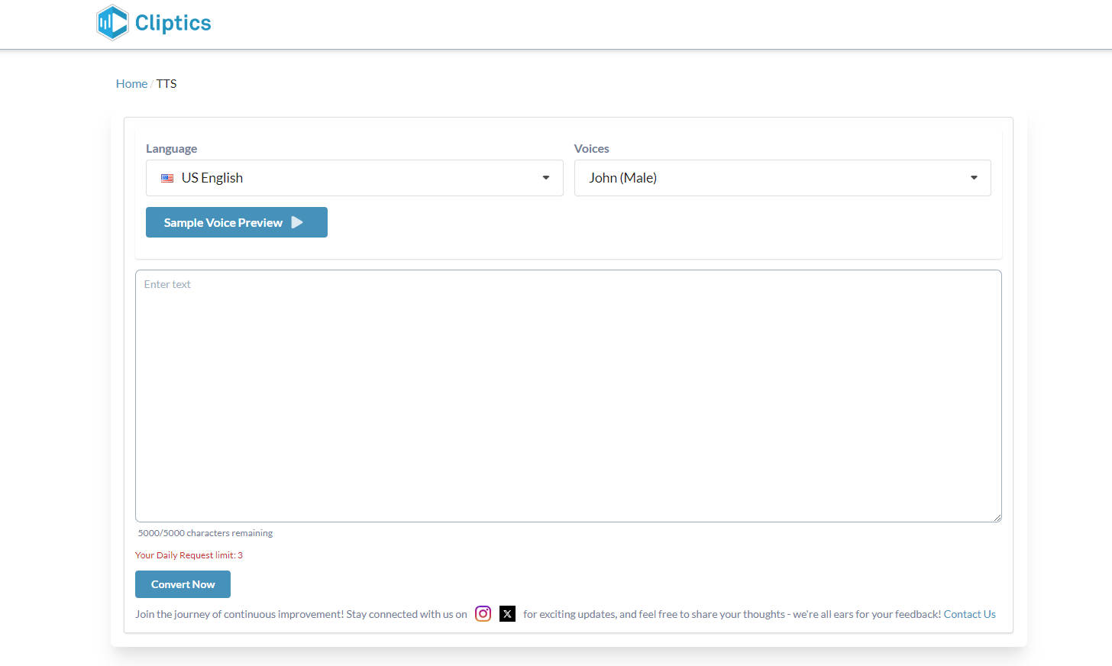Open the Instagram icon link
The image size is (1112, 666).
pyautogui.click(x=483, y=613)
